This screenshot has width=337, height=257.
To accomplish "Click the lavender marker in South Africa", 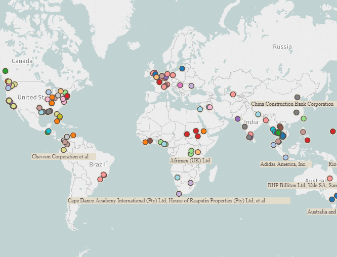I will tap(179, 194).
